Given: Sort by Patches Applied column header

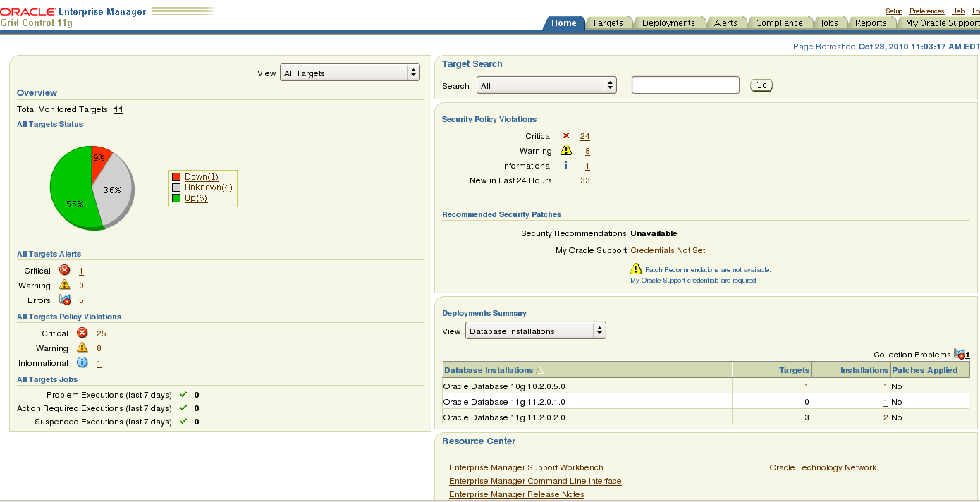Looking at the screenshot, I should [925, 370].
